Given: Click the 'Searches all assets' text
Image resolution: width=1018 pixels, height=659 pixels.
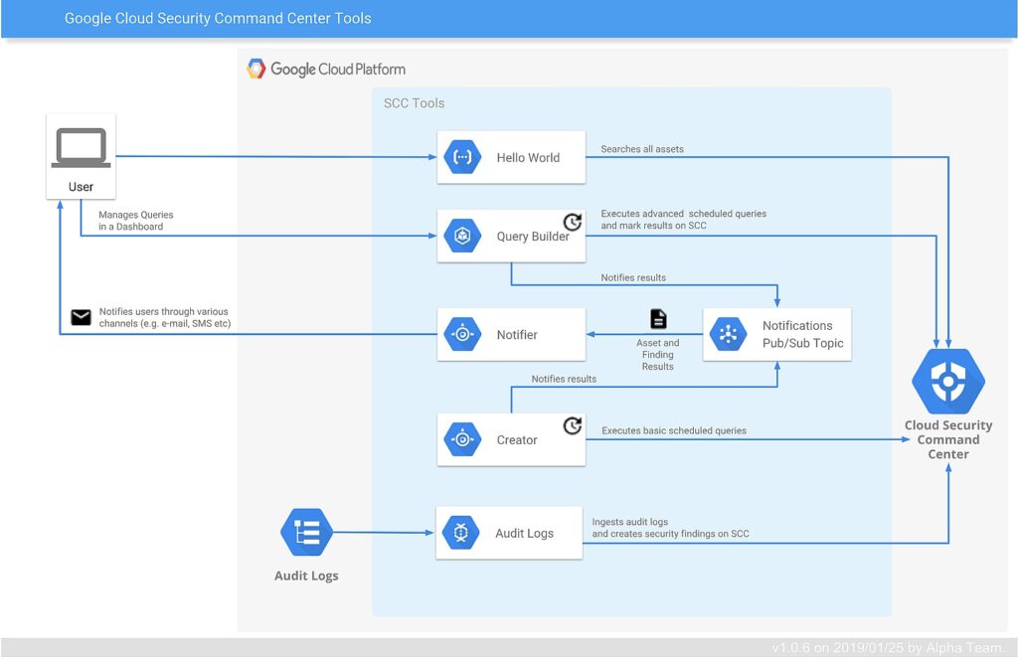Looking at the screenshot, I should click(642, 149).
